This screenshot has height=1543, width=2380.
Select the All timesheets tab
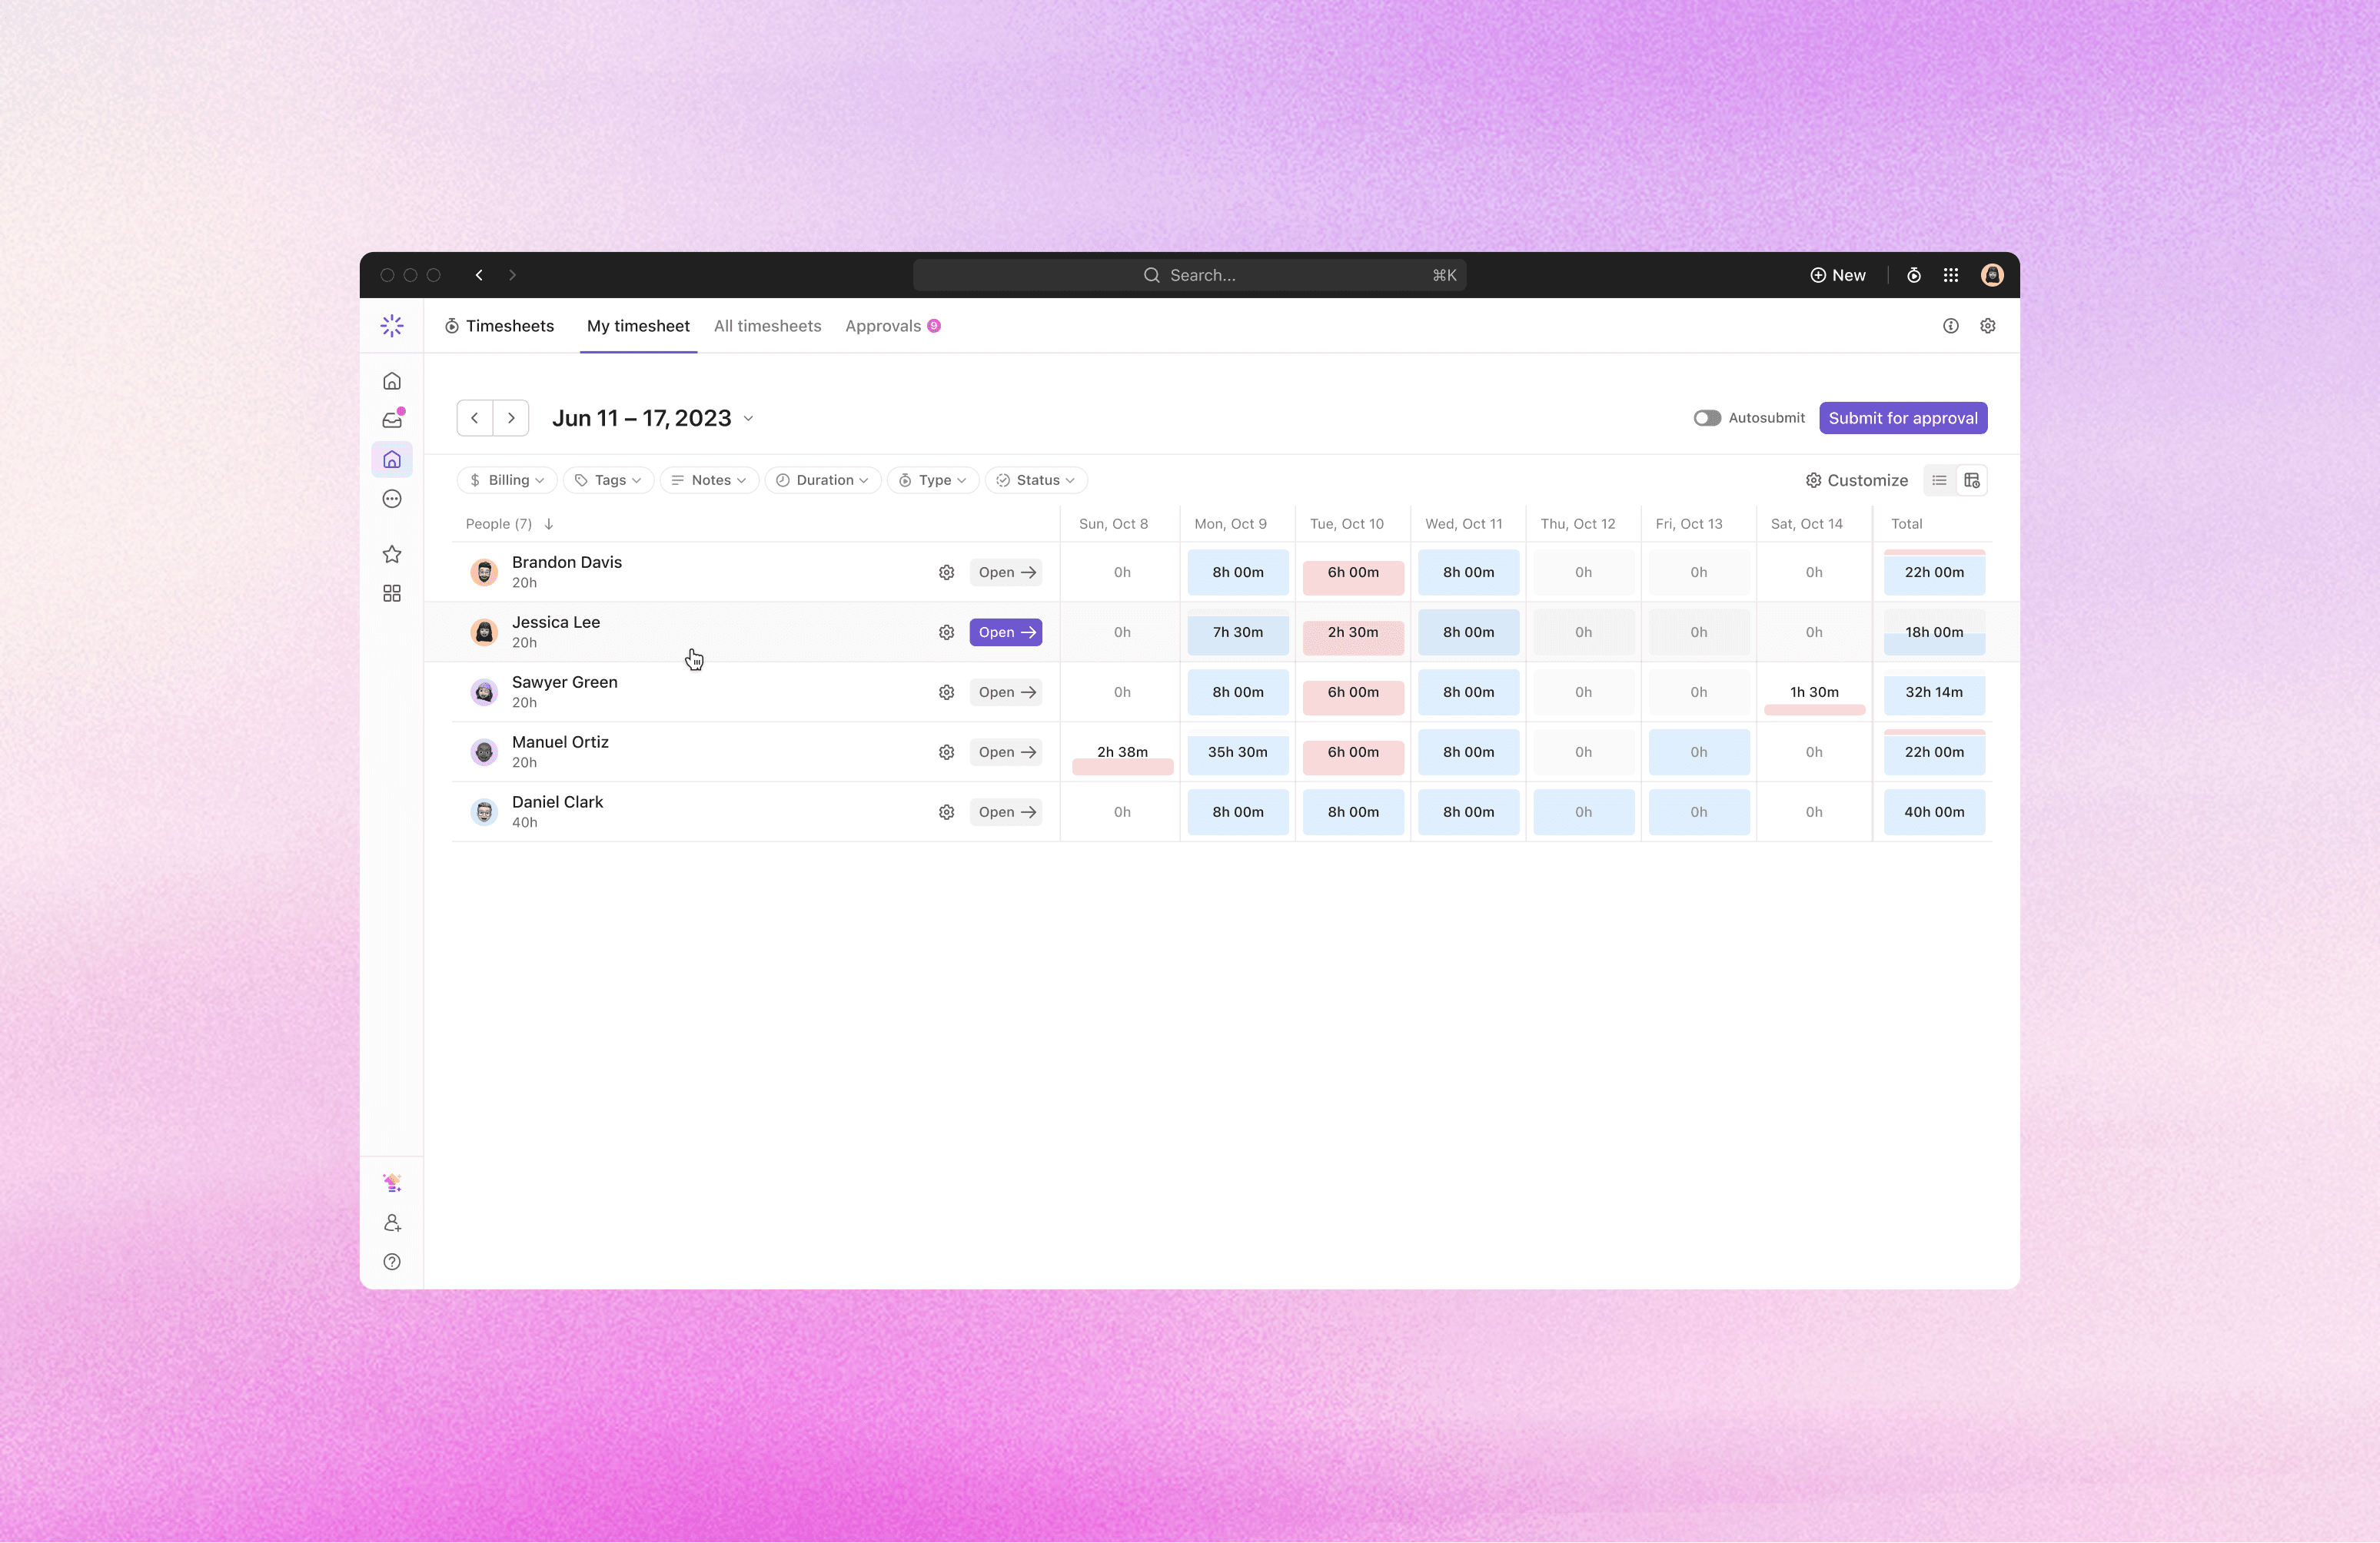(x=767, y=326)
